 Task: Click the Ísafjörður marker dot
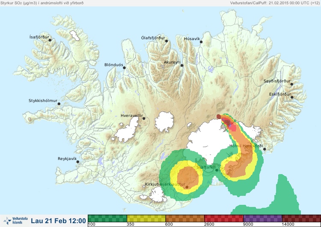click(x=50, y=40)
